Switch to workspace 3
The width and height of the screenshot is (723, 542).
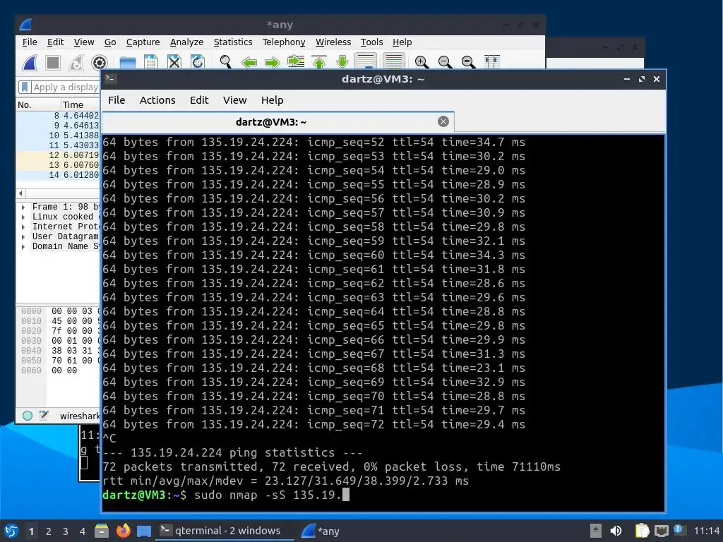[x=65, y=531]
